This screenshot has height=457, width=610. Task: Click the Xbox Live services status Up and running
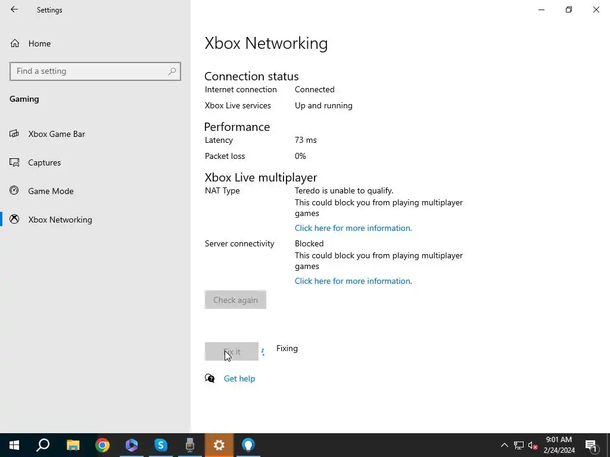(x=323, y=106)
